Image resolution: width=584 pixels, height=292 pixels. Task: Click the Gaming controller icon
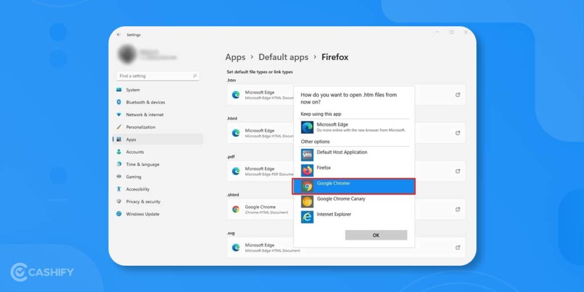119,177
